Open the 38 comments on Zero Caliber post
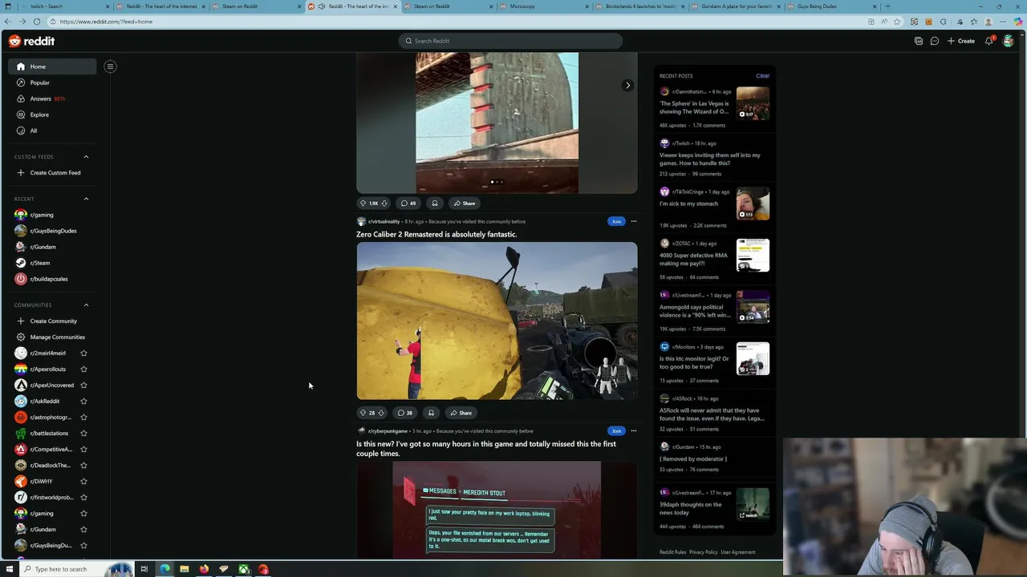 (405, 413)
